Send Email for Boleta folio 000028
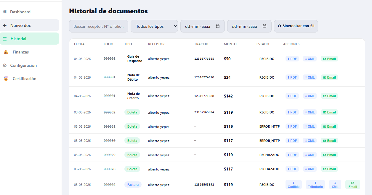 [329, 169]
